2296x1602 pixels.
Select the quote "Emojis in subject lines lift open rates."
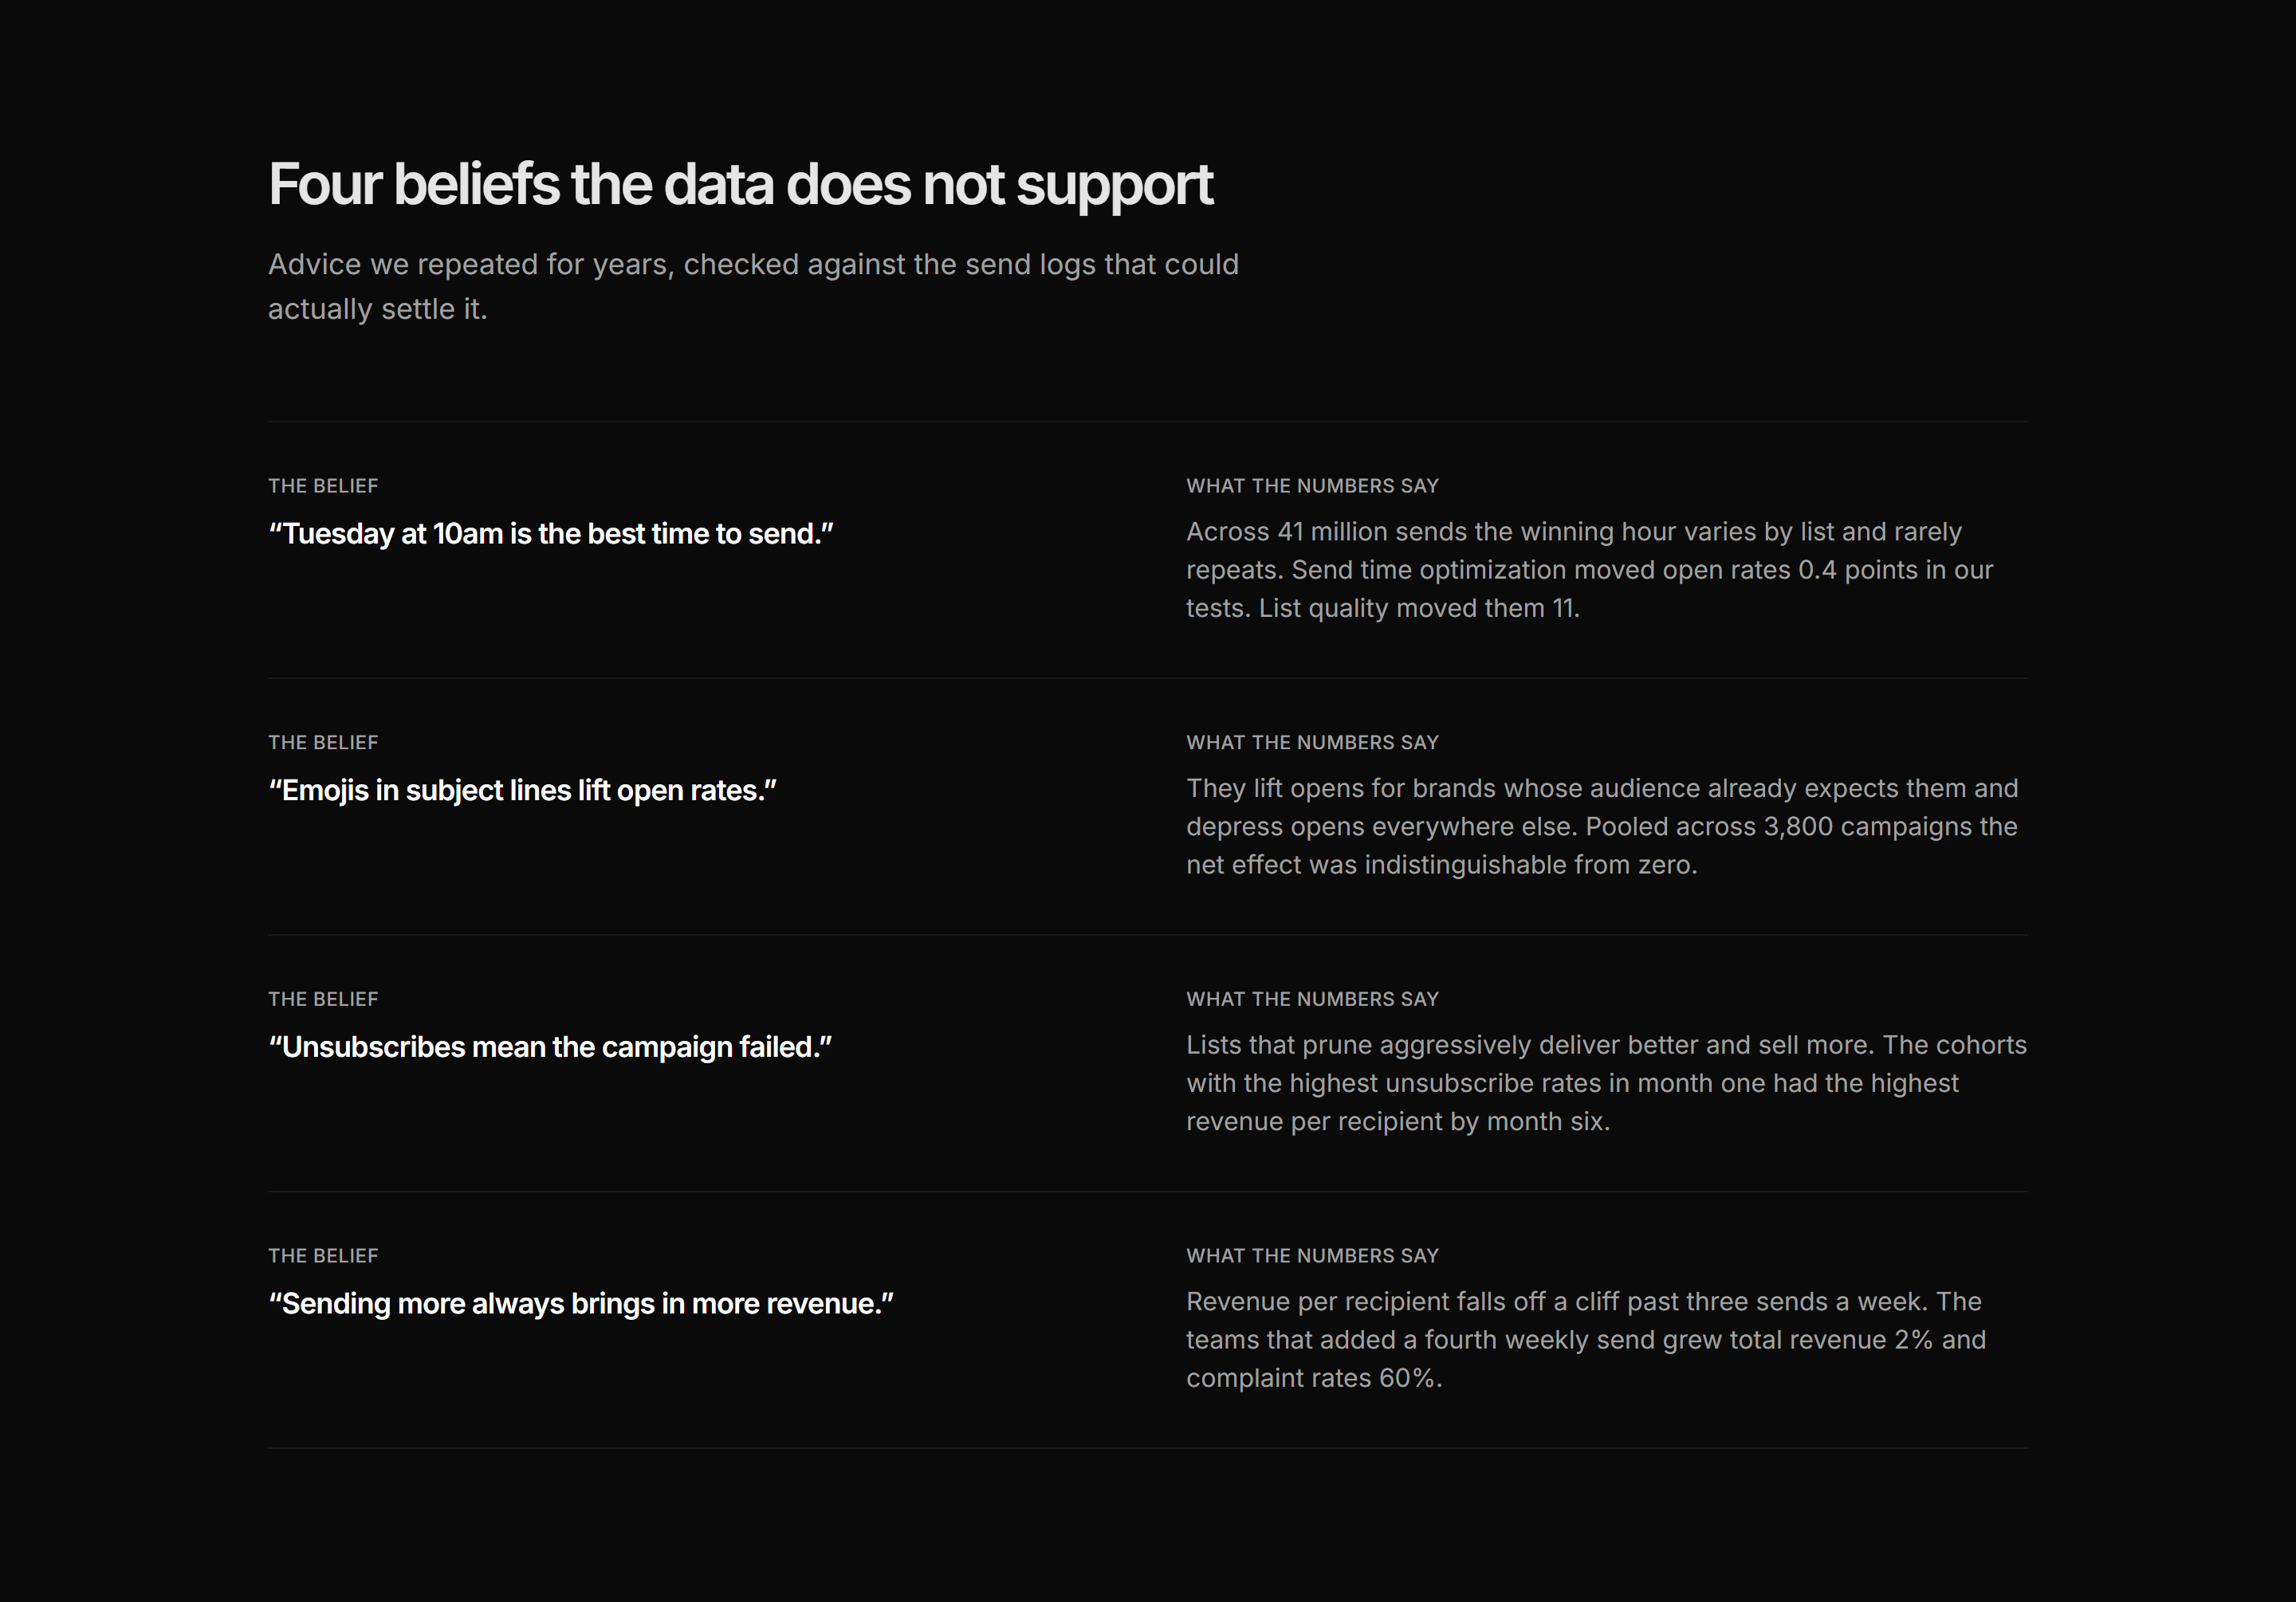(522, 791)
